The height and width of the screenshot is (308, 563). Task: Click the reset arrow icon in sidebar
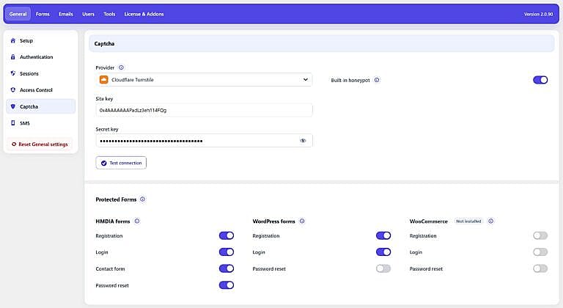click(x=14, y=144)
